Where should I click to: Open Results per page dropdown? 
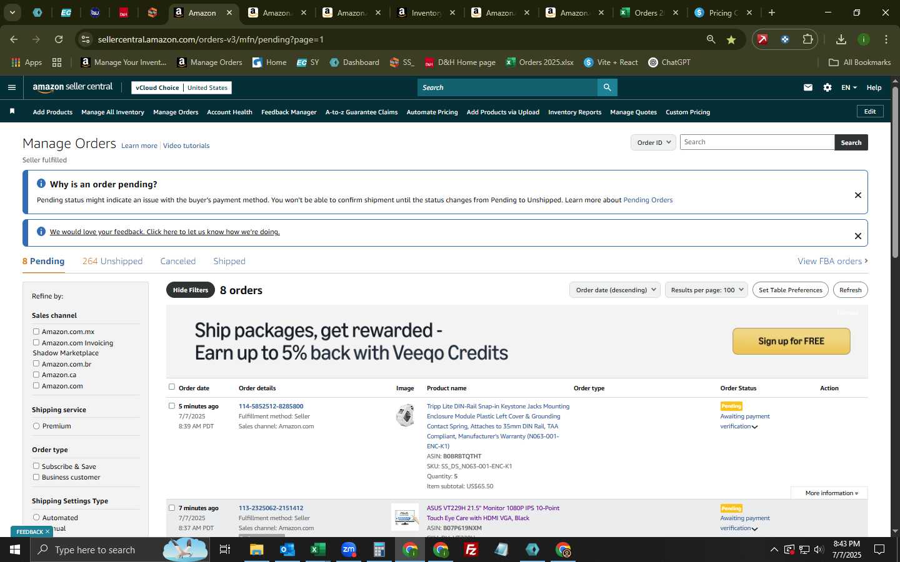(706, 290)
